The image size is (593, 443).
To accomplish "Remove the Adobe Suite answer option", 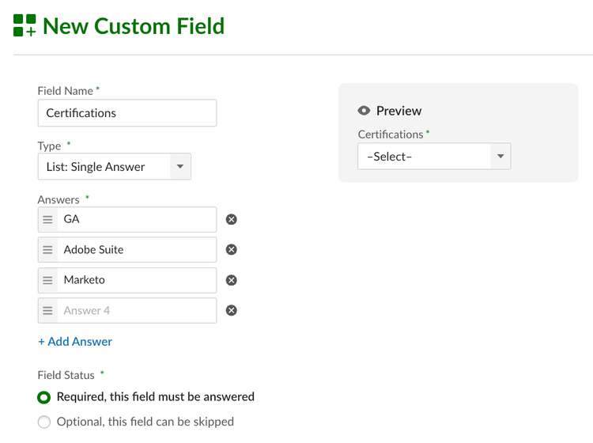I will point(231,250).
